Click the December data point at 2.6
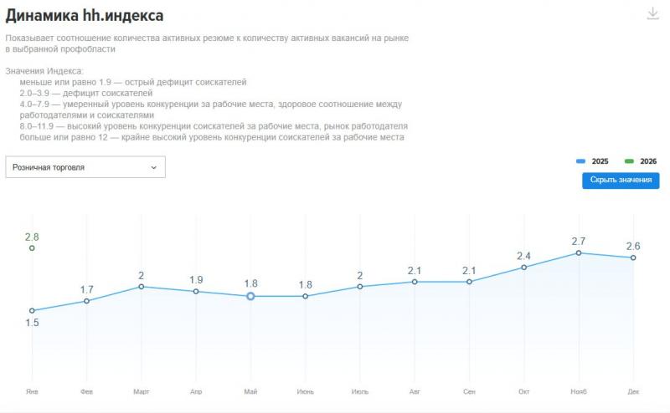Viewport: 670px width, 413px height. (633, 257)
